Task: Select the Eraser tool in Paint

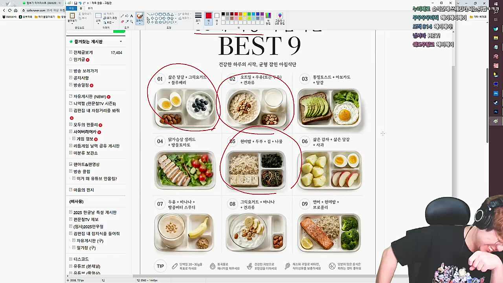Action: 122,22
